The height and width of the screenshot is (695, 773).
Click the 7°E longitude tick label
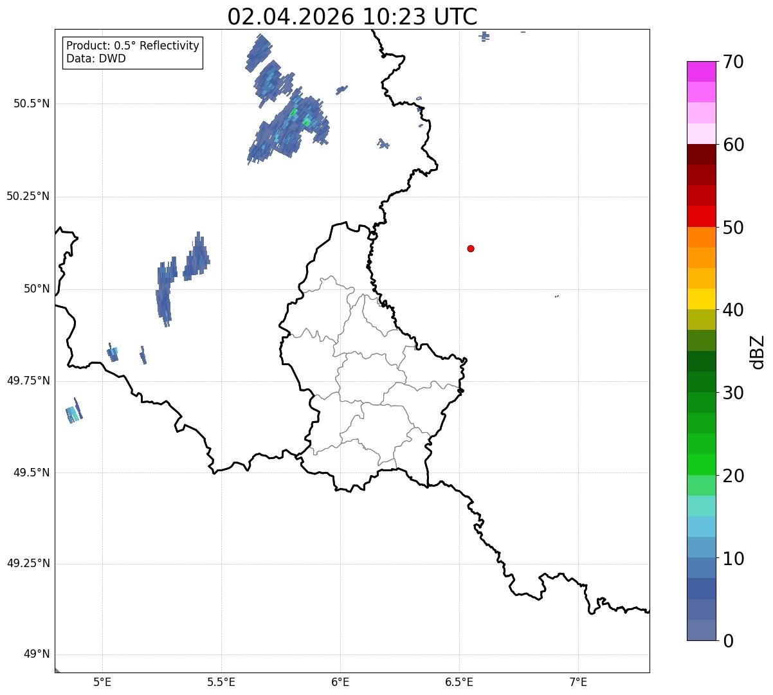point(578,681)
